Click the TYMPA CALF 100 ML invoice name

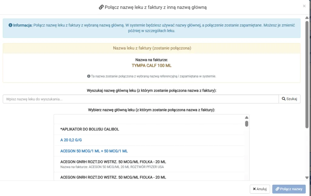(152, 66)
